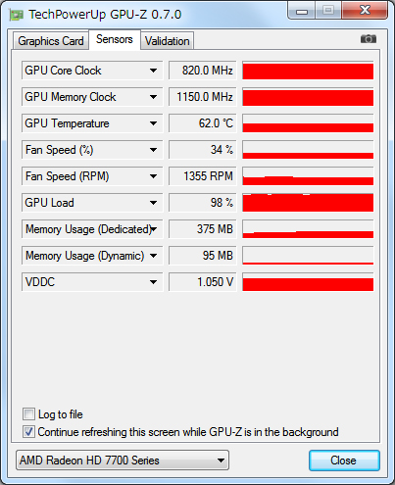Enable the Log to file checkbox
Viewport: 395px width, 485px height.
tap(28, 414)
